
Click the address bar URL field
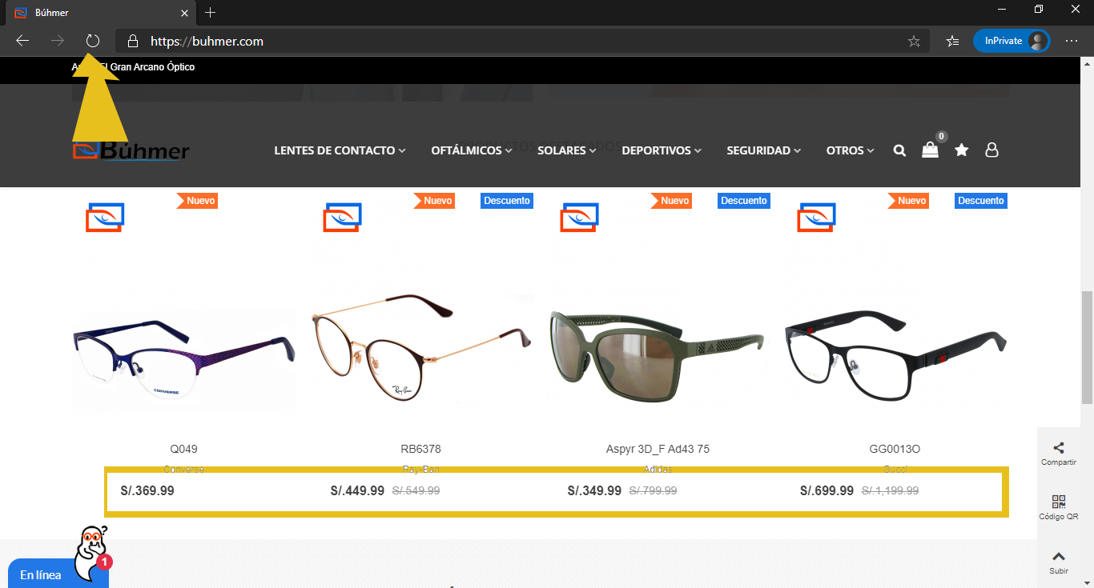coord(522,41)
